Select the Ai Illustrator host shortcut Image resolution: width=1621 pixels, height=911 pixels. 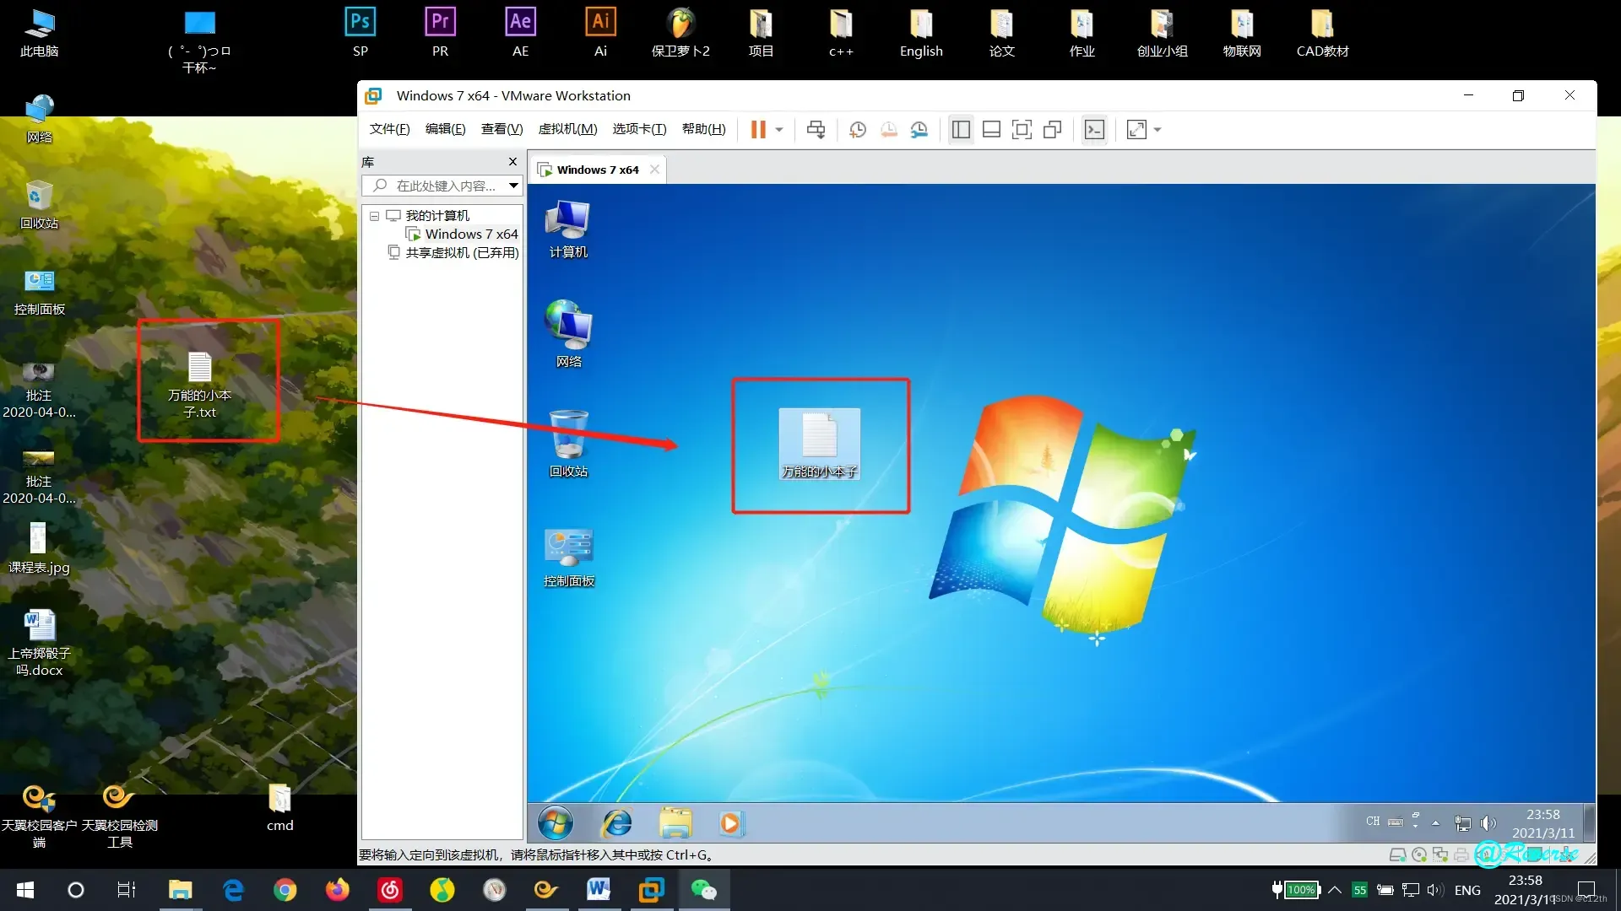coord(600,32)
